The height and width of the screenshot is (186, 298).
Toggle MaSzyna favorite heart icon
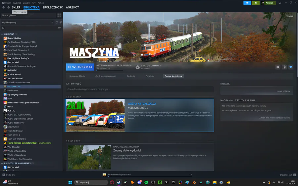291,67
